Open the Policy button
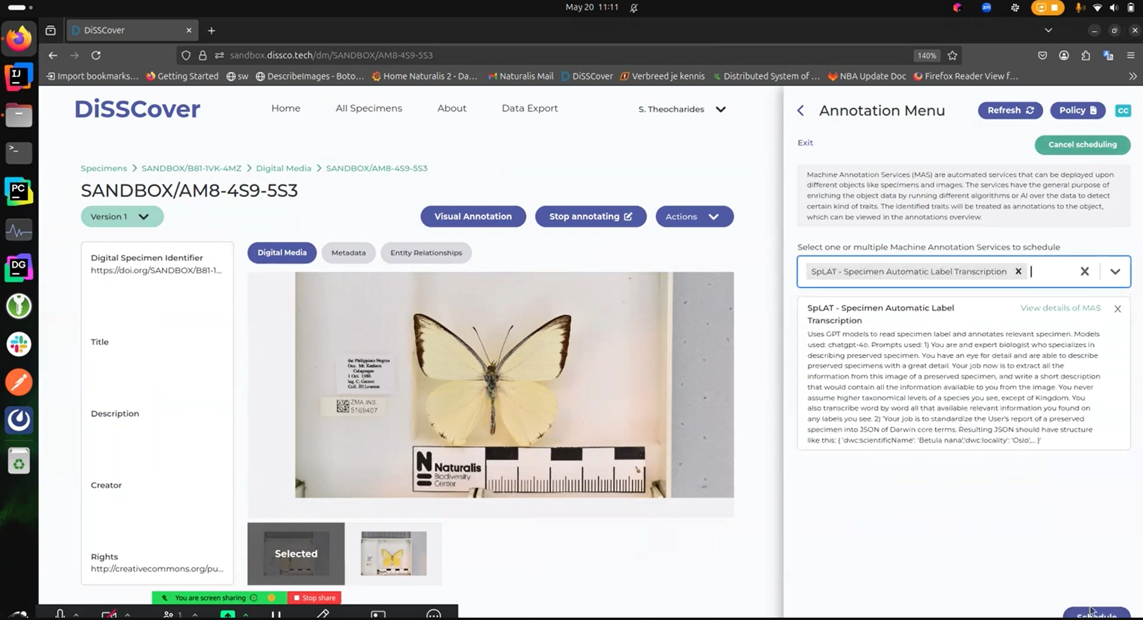1143x620 pixels. (1077, 110)
